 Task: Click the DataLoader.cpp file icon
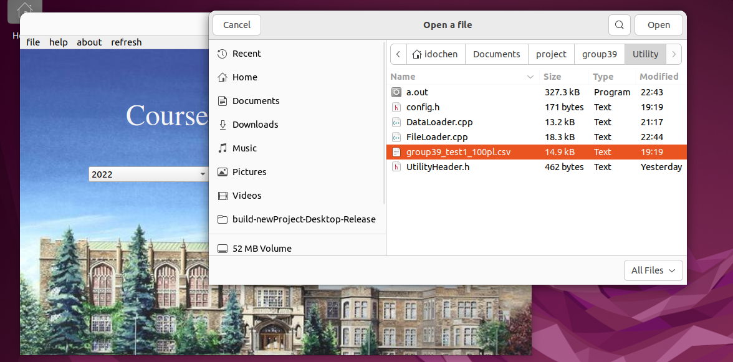click(396, 122)
